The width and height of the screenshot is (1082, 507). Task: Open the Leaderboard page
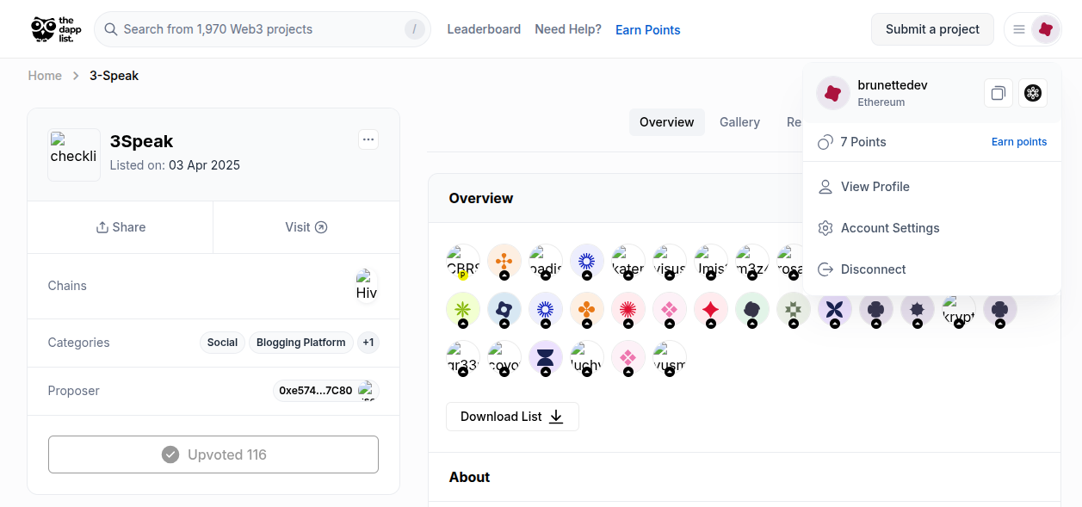tap(484, 29)
